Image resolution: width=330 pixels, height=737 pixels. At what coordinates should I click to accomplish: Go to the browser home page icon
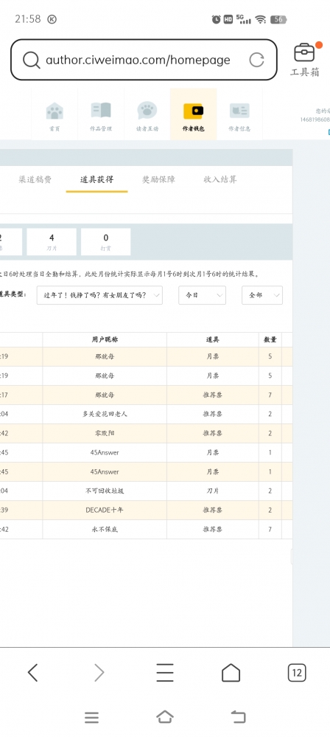click(231, 673)
